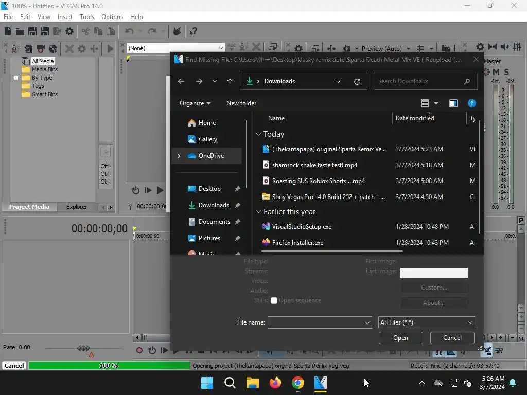Switch to the Explorer tab
527x395 pixels.
click(x=76, y=207)
